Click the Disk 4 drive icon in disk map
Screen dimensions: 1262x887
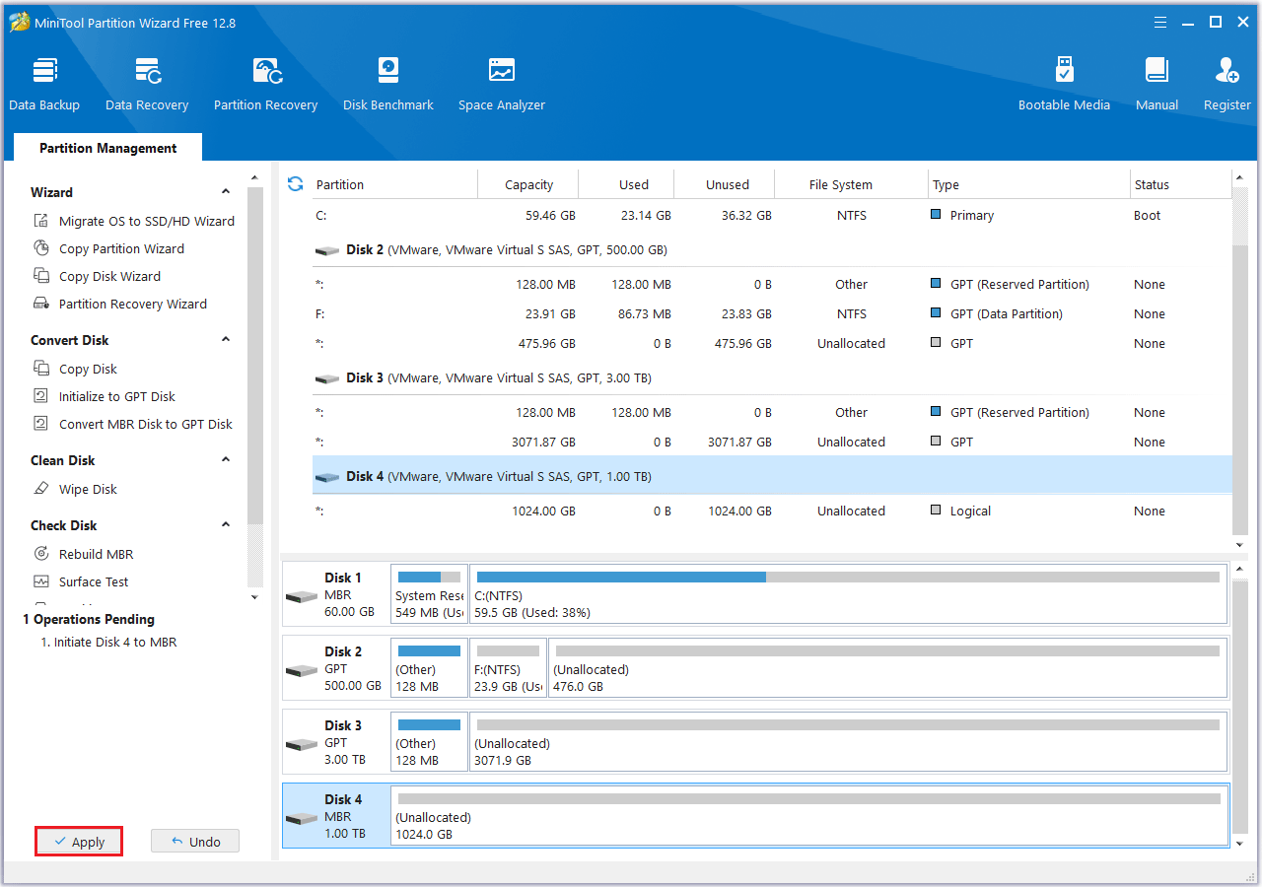coord(301,819)
